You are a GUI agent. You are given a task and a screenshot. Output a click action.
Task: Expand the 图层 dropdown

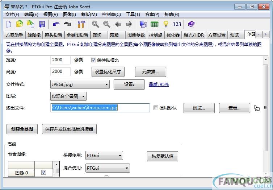tap(68, 96)
